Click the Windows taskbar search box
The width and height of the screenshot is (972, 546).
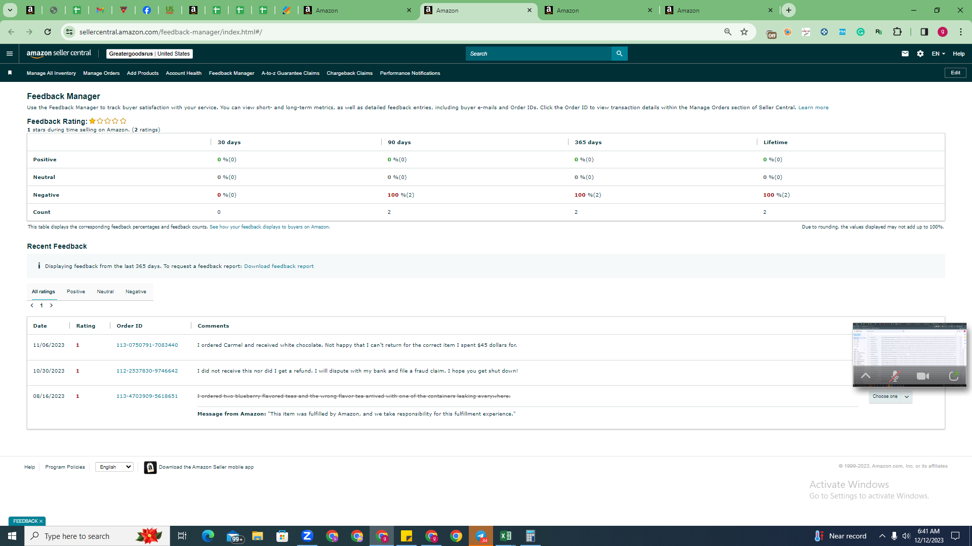pyautogui.click(x=97, y=536)
